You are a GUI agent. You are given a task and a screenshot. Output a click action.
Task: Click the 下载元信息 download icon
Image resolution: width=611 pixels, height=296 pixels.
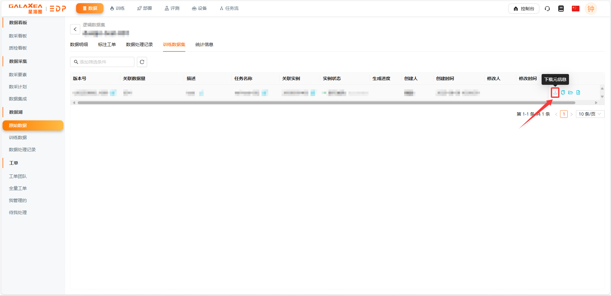tap(555, 92)
